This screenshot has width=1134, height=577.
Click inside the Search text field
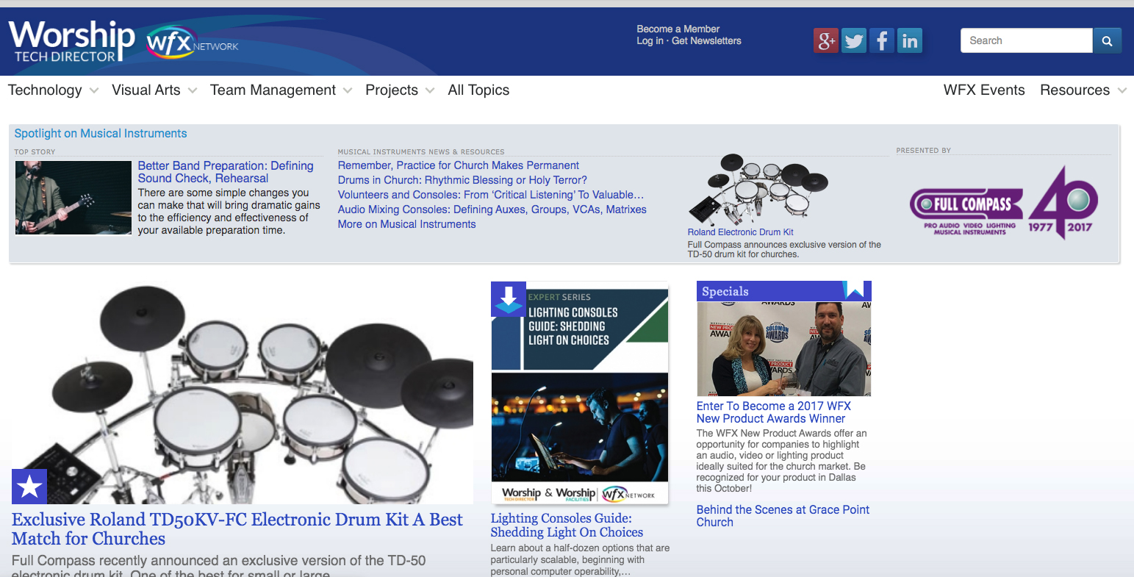1026,41
